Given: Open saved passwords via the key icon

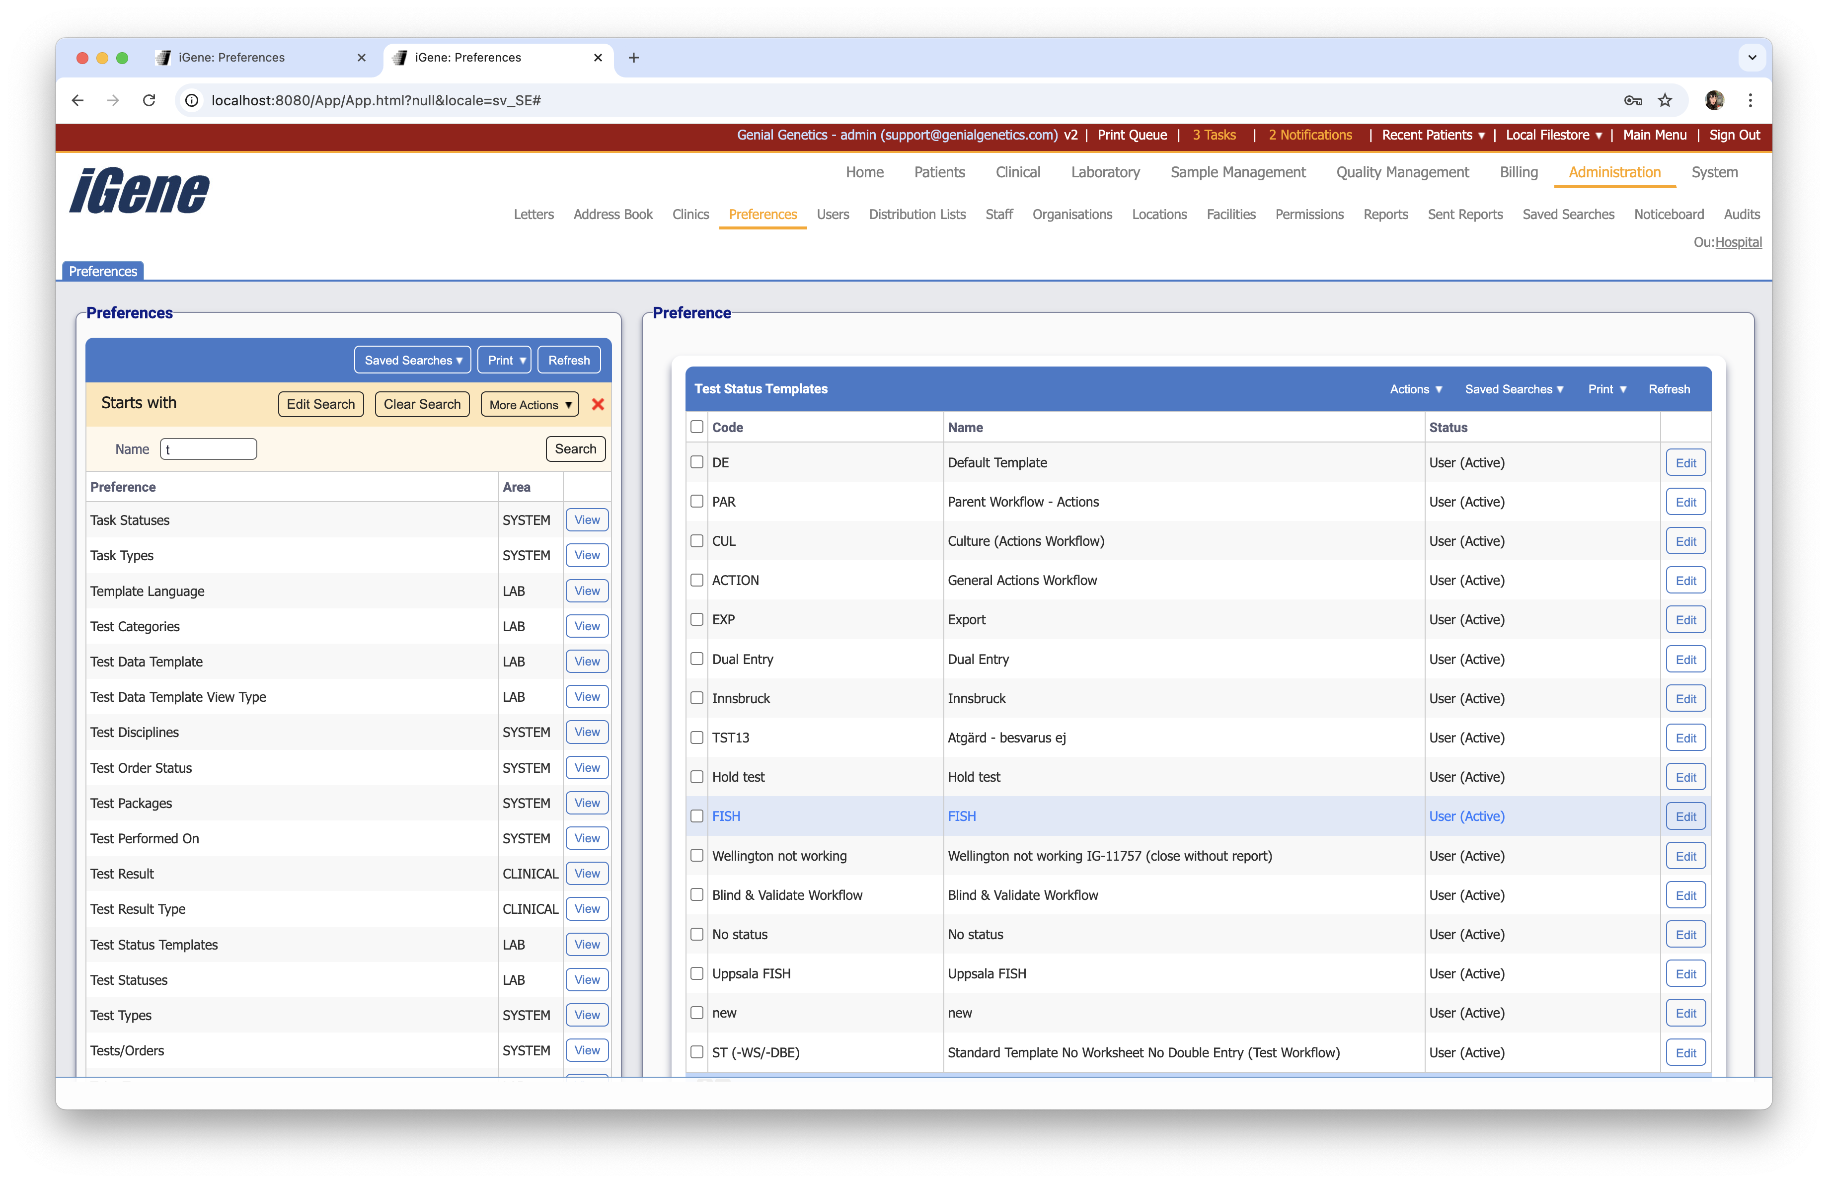Looking at the screenshot, I should pyautogui.click(x=1633, y=100).
